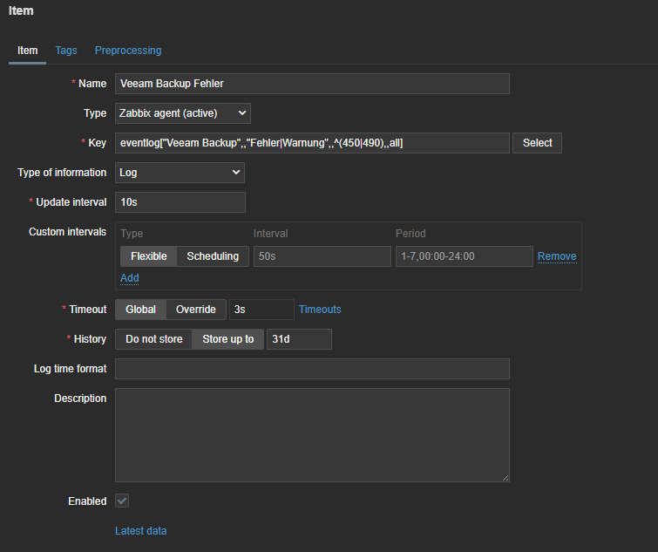This screenshot has width=658, height=552.
Task: Select the Item tab
Action: [28, 51]
